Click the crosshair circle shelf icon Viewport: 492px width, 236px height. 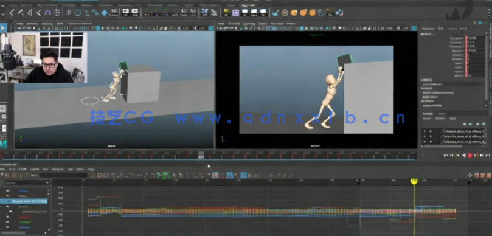tap(57, 13)
